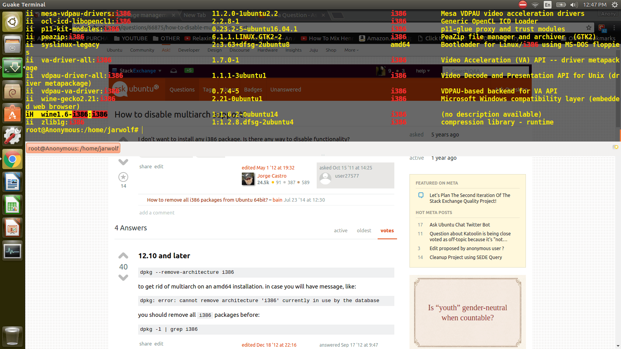Open Jorge Castro's avatar image
The image size is (621, 349).
(248, 179)
